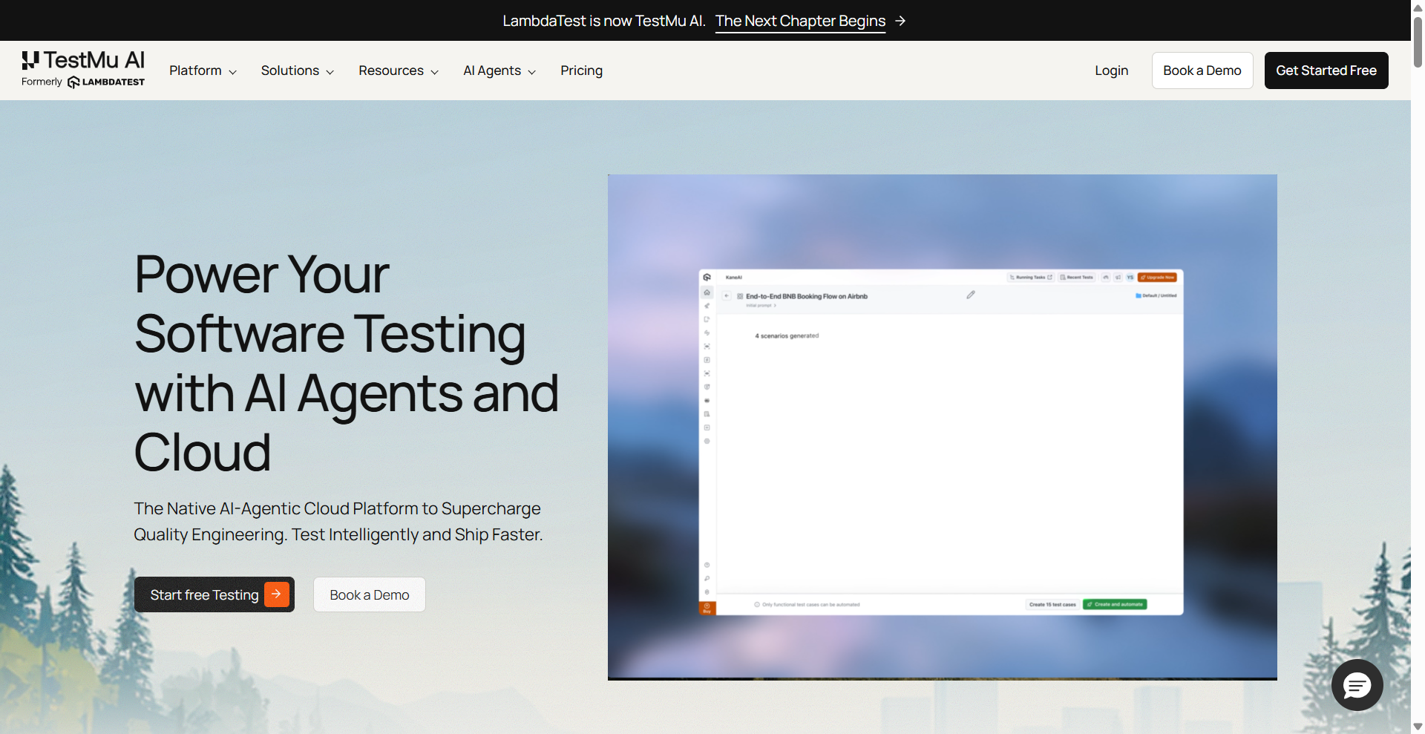
Task: Click the help icon at the sidebar bottom
Action: click(x=707, y=565)
